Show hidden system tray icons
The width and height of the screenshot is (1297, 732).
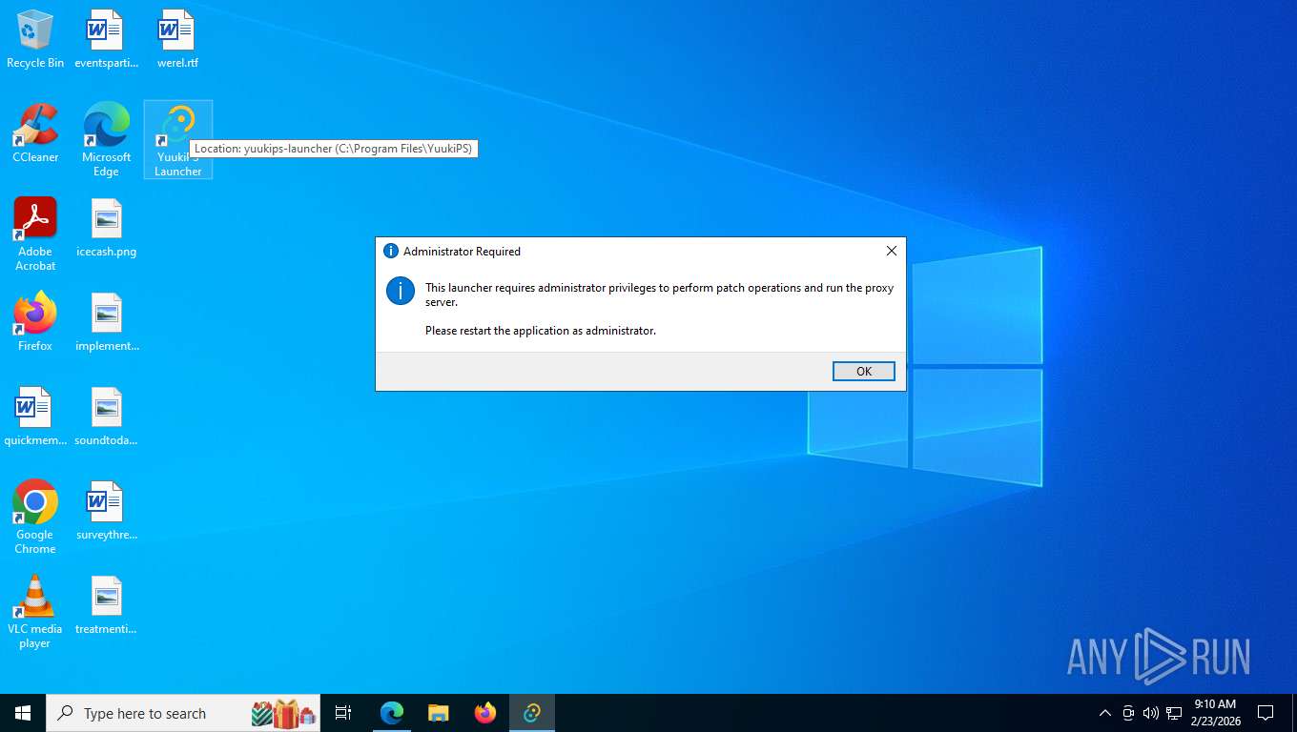[x=1105, y=713]
